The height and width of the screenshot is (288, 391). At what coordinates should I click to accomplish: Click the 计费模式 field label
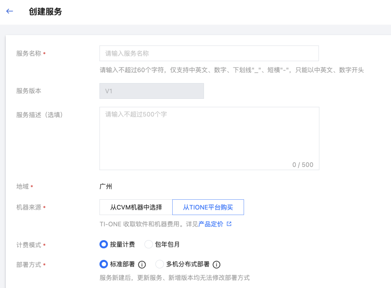coord(29,245)
